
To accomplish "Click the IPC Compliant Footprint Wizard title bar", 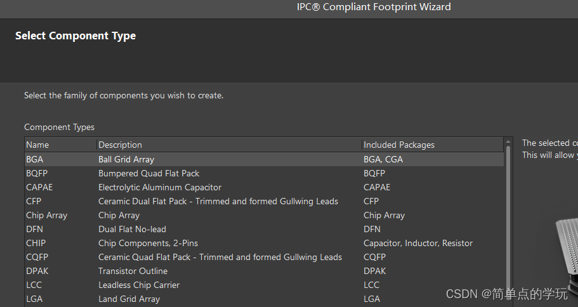I will click(374, 7).
